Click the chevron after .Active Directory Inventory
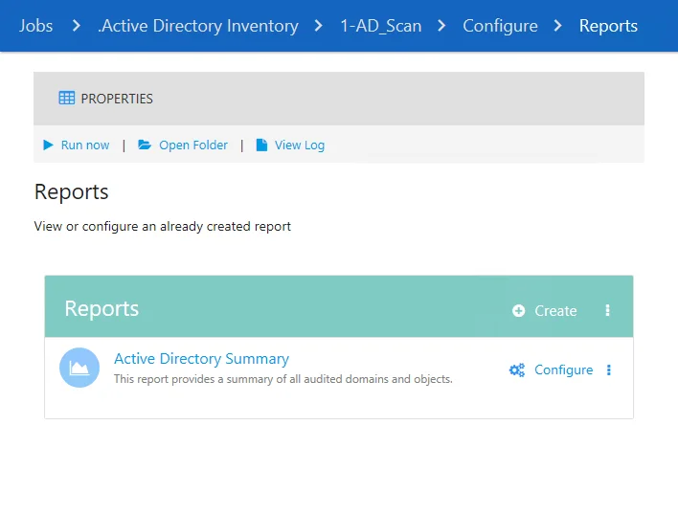This screenshot has width=678, height=515. point(319,26)
